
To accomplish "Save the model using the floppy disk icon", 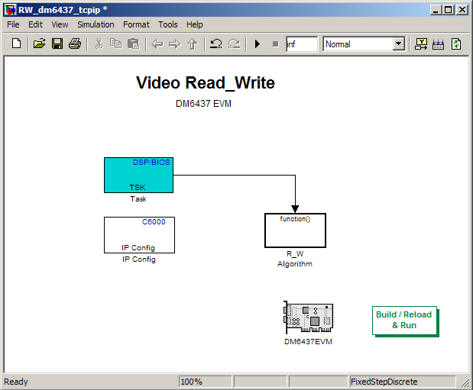I will 57,44.
